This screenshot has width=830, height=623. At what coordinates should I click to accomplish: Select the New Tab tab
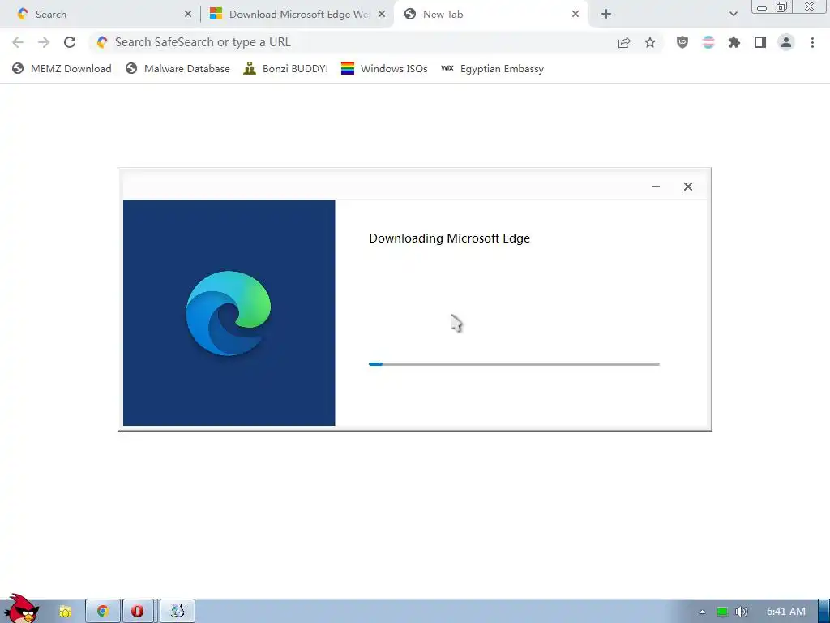(x=492, y=15)
